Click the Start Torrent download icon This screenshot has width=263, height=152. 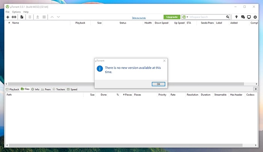38,17
